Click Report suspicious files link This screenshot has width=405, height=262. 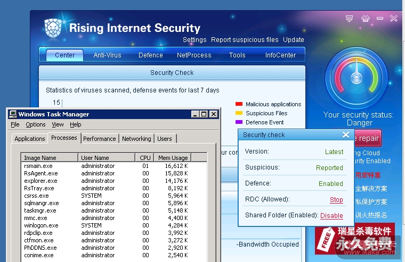245,40
